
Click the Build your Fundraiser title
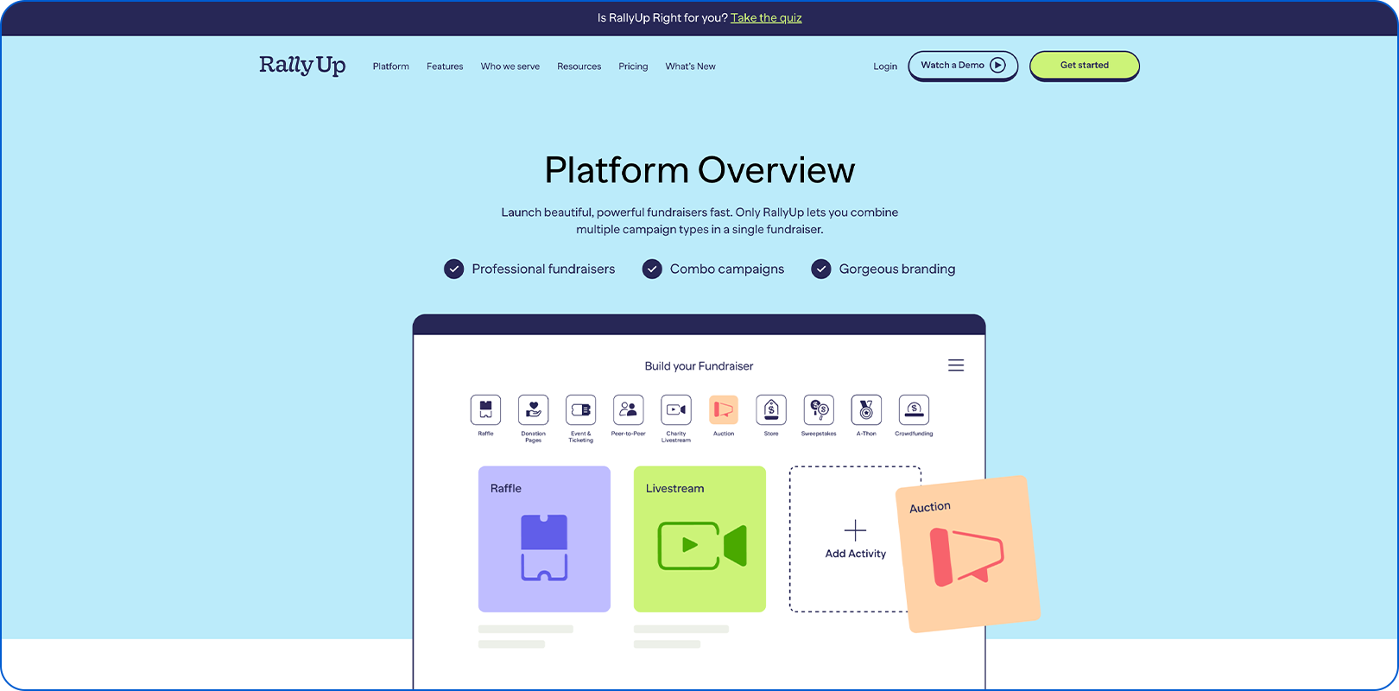699,366
